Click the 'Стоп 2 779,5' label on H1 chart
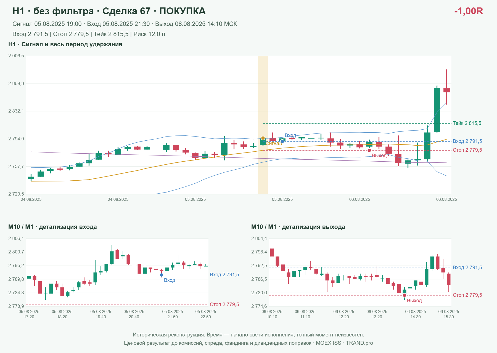 coord(467,150)
